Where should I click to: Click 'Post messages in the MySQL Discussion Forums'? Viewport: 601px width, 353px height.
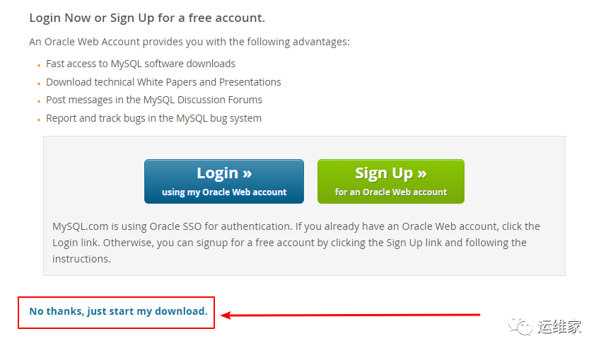click(154, 100)
